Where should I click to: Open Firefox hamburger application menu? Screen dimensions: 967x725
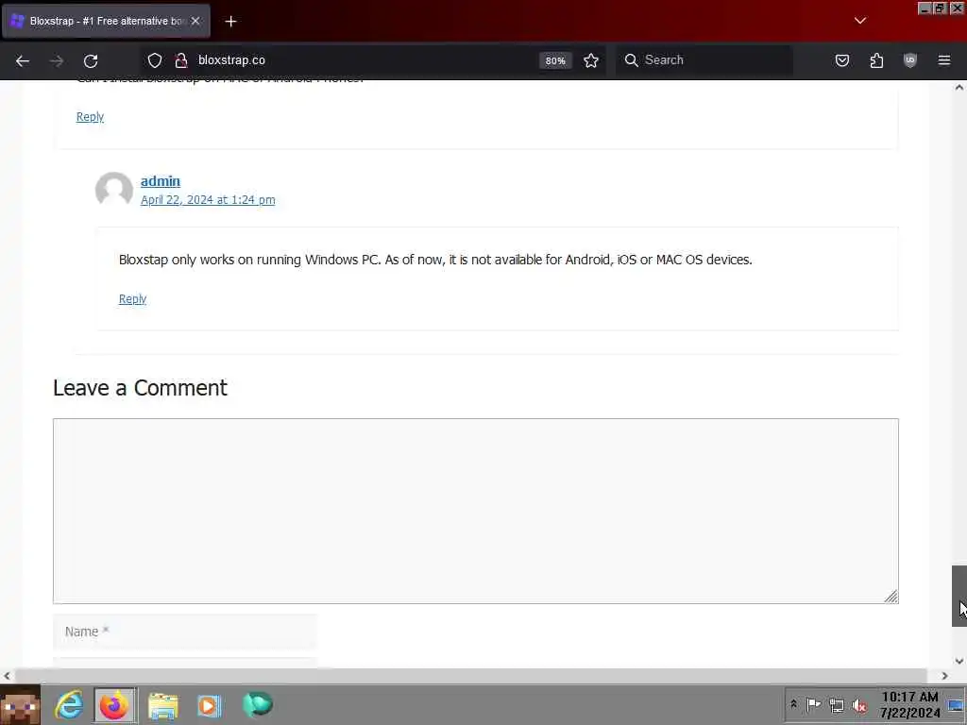pos(944,60)
